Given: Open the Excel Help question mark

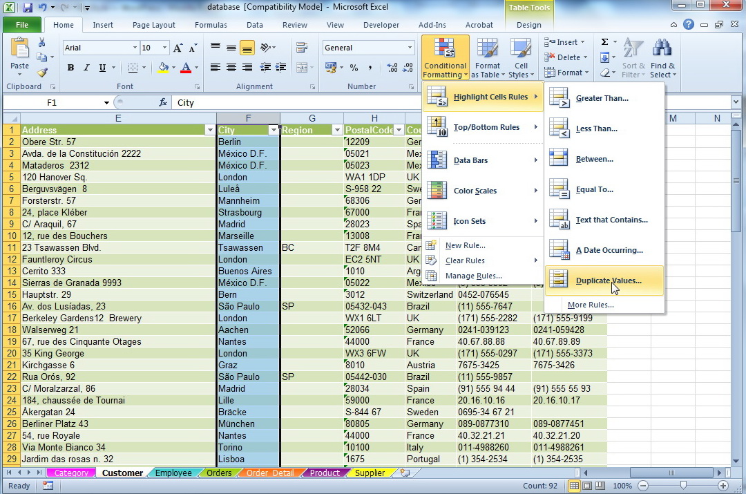Looking at the screenshot, I should pyautogui.click(x=689, y=25).
